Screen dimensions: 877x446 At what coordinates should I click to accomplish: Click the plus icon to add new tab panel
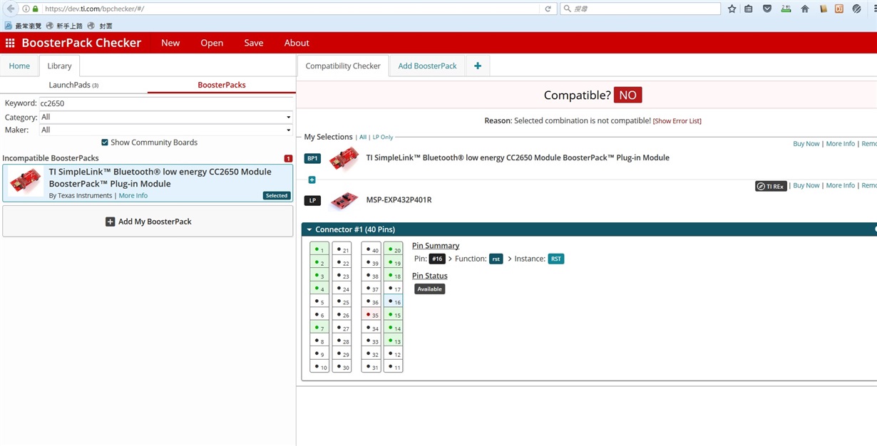click(x=478, y=66)
